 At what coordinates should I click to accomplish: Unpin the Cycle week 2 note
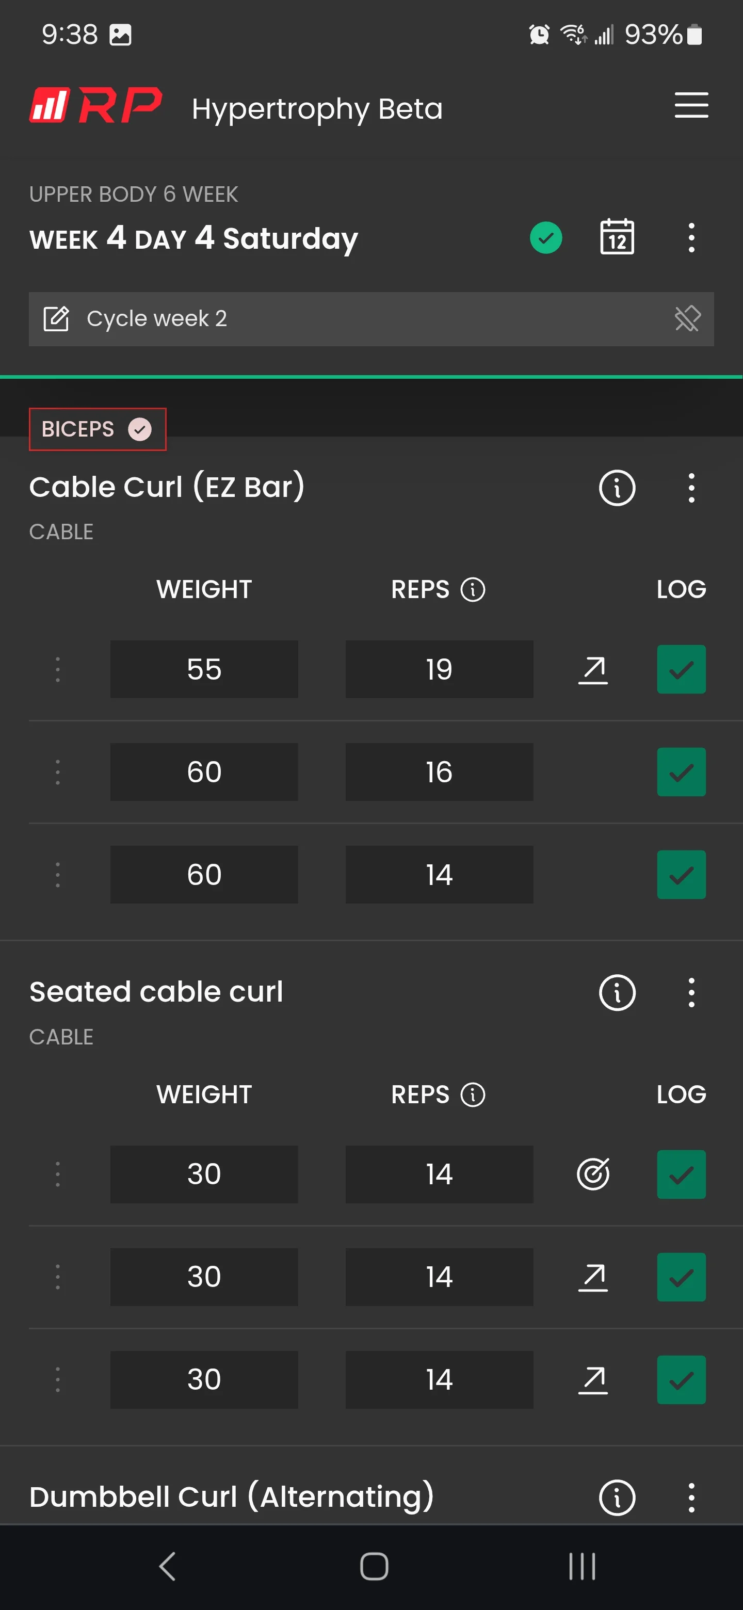(687, 319)
